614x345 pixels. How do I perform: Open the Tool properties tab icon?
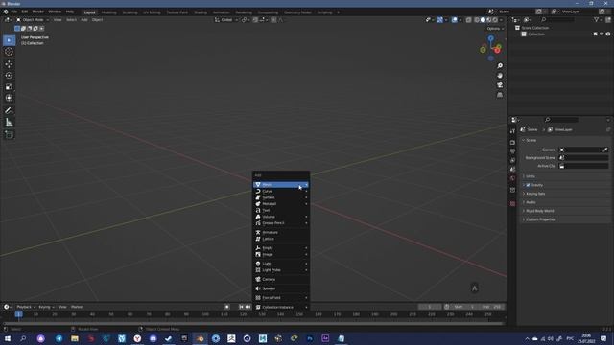(512, 131)
